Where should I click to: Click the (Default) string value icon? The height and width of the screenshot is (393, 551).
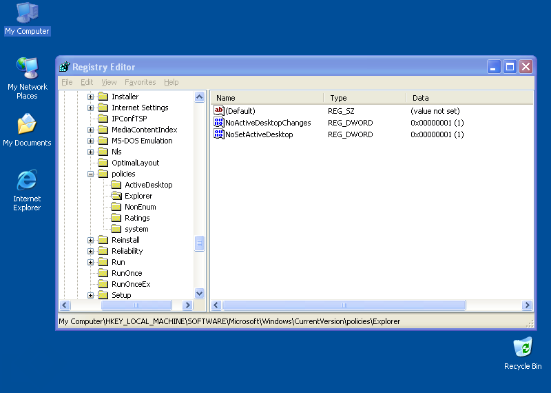tap(218, 111)
